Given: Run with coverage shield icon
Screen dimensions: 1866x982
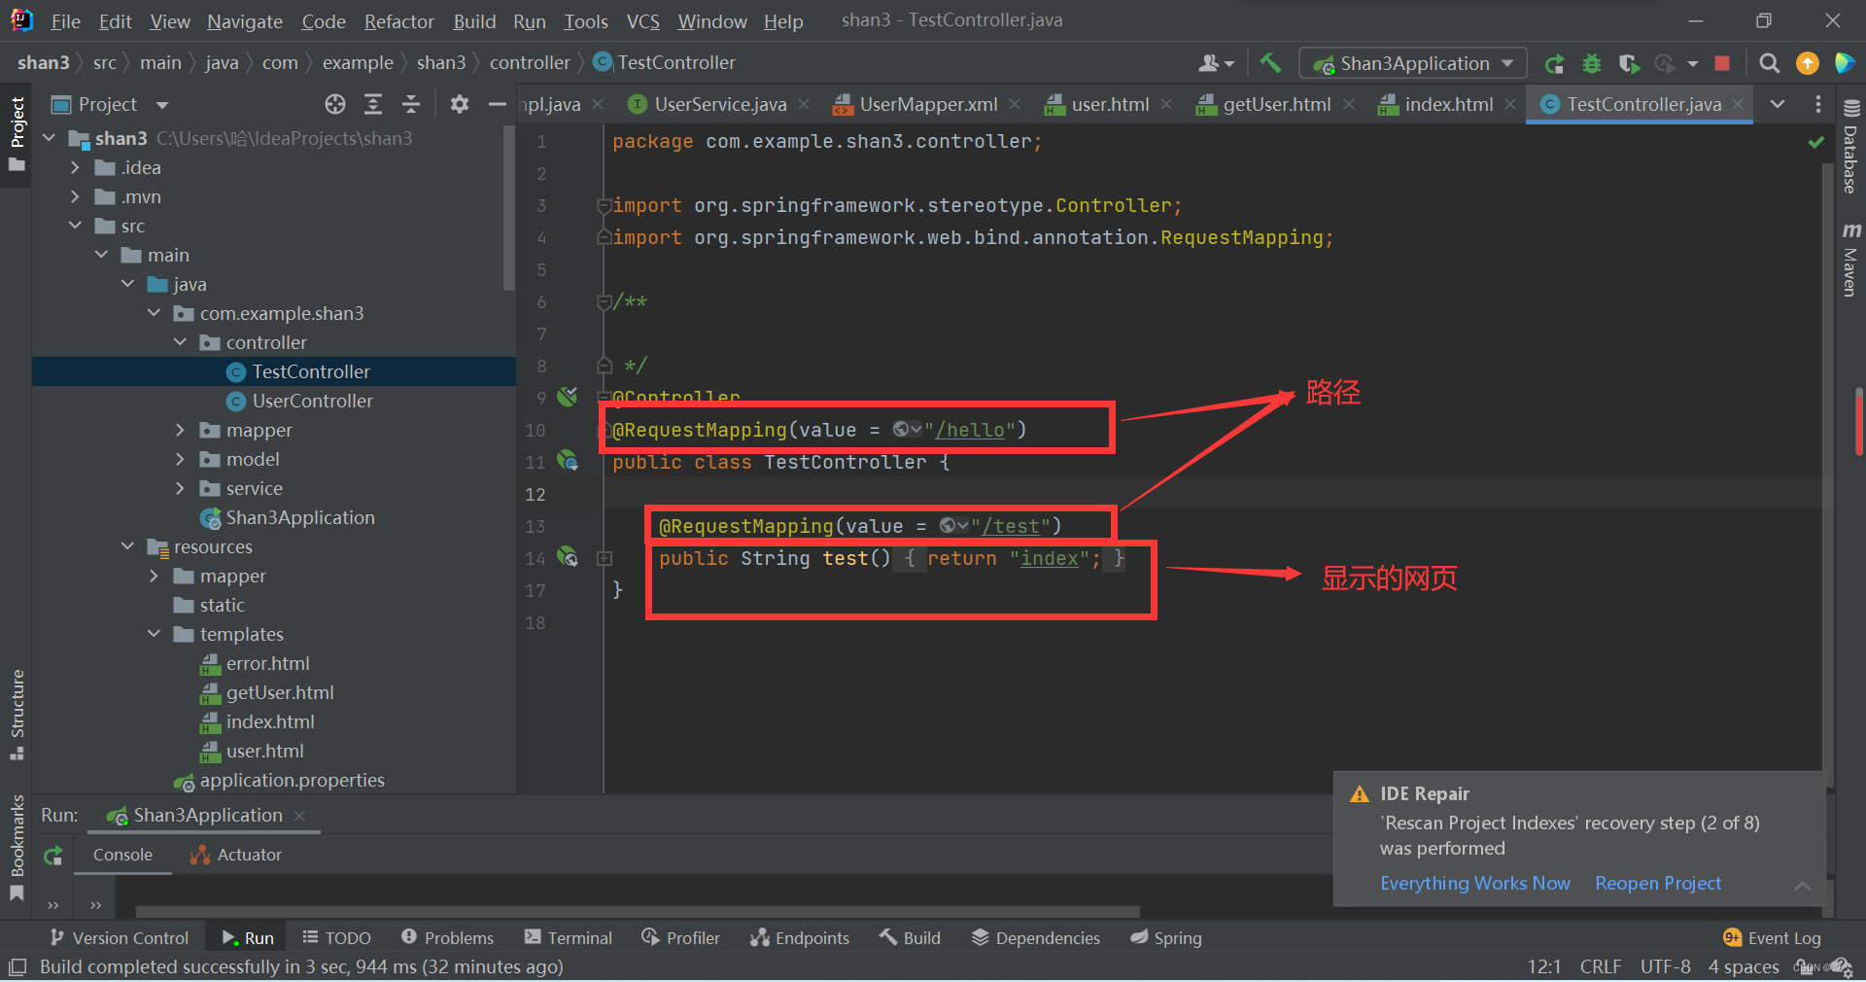Looking at the screenshot, I should pos(1629,63).
